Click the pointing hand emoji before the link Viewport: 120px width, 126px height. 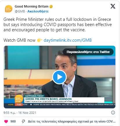(x=39, y=40)
